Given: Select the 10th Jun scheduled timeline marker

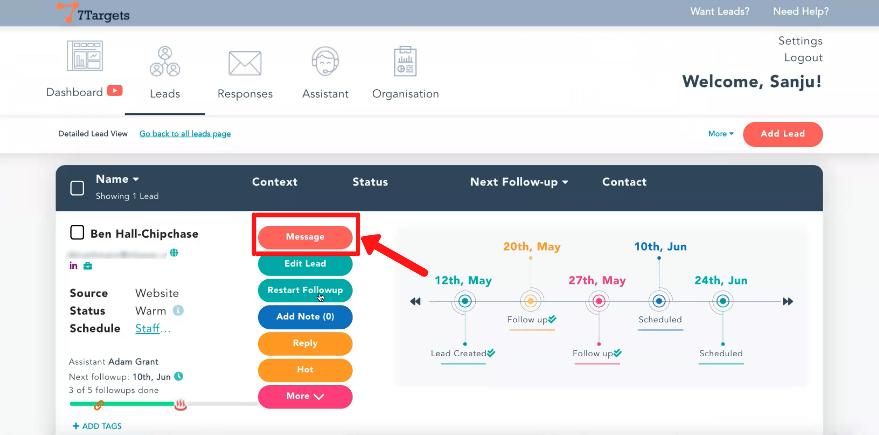Looking at the screenshot, I should point(659,301).
